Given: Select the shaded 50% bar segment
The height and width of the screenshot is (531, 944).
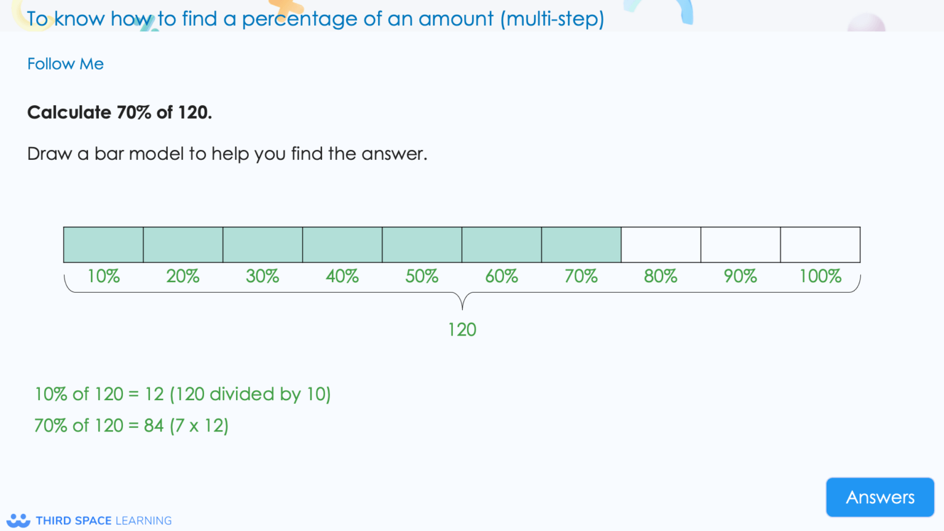Looking at the screenshot, I should point(422,244).
